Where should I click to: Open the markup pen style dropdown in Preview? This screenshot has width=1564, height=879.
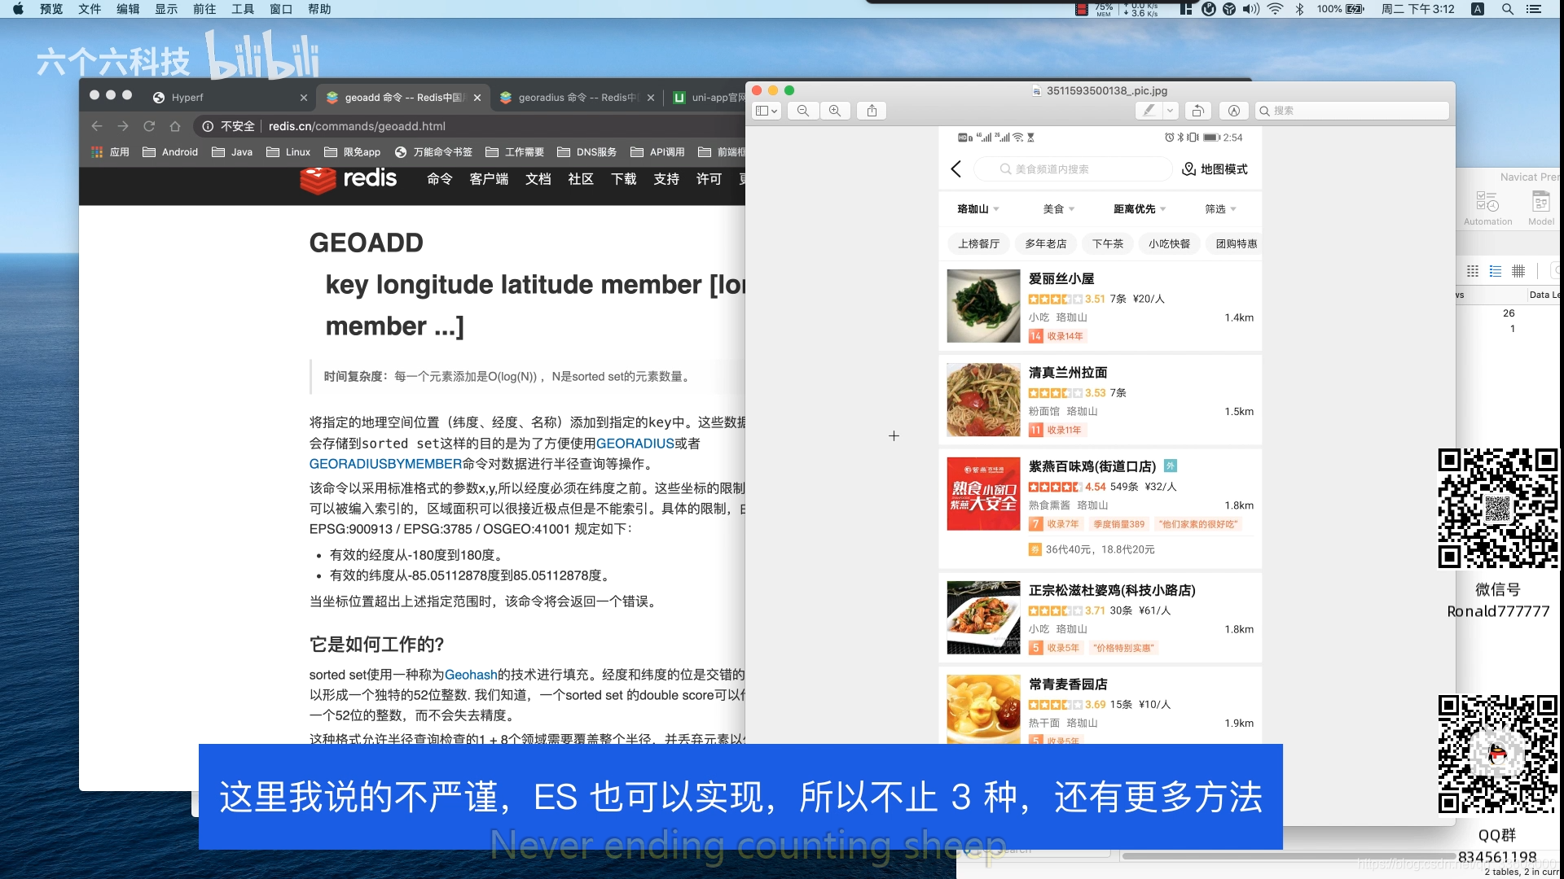point(1171,111)
